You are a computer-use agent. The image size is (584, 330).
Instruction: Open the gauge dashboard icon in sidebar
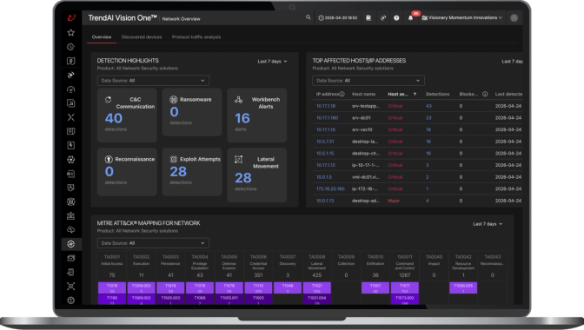[70, 89]
